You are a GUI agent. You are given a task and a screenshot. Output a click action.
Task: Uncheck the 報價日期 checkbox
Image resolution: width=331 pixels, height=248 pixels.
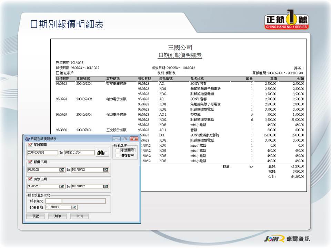[x=30, y=162]
